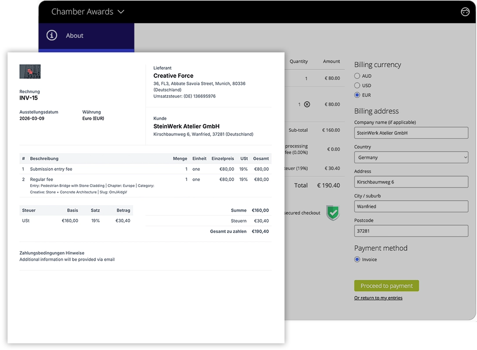Select Invoice payment method
Screen dimensions: 477x350
coord(357,259)
